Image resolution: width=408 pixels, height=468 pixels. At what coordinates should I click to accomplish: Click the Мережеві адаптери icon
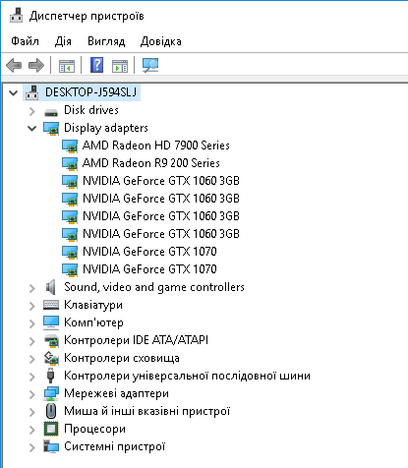51,393
